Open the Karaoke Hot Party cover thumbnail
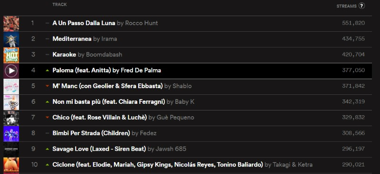The width and height of the screenshot is (380, 174). [11, 55]
